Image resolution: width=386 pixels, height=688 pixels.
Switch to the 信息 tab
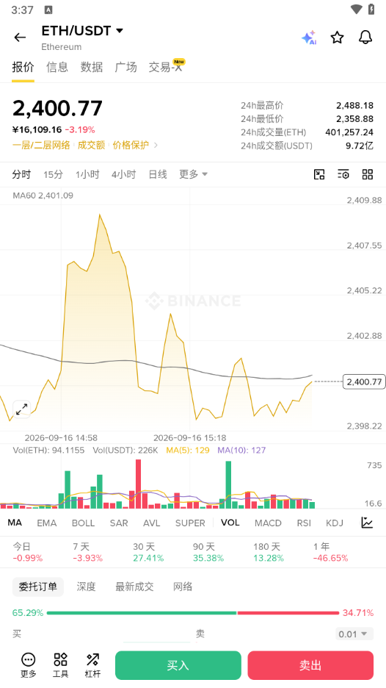(x=57, y=67)
